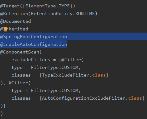Viewport: 147px width, 119px height.
Task: Click the @Retention annotation
Action: pyautogui.click(x=14, y=14)
